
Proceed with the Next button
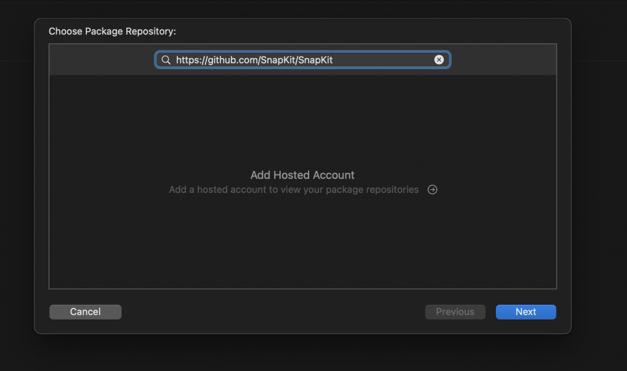point(526,312)
